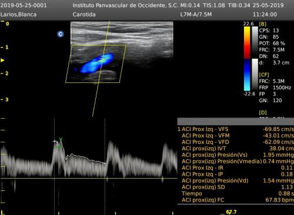Click the Doppler sample gate in vessel

(x=103, y=59)
